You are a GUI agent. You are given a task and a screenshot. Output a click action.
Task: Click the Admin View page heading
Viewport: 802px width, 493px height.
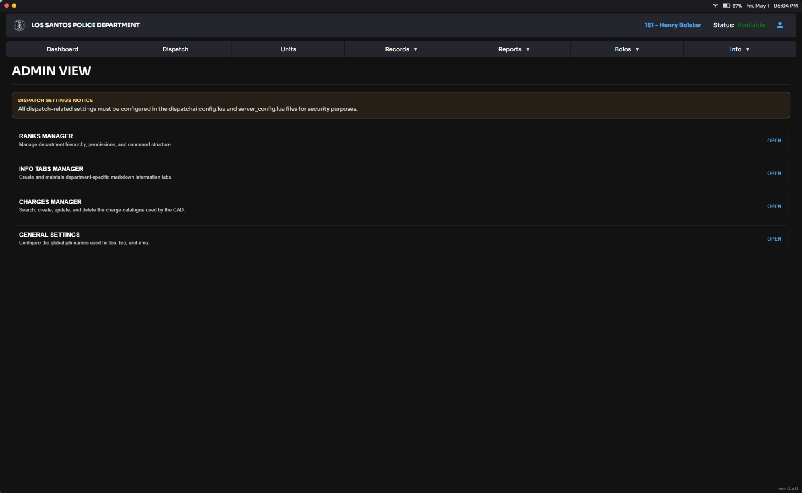point(51,71)
